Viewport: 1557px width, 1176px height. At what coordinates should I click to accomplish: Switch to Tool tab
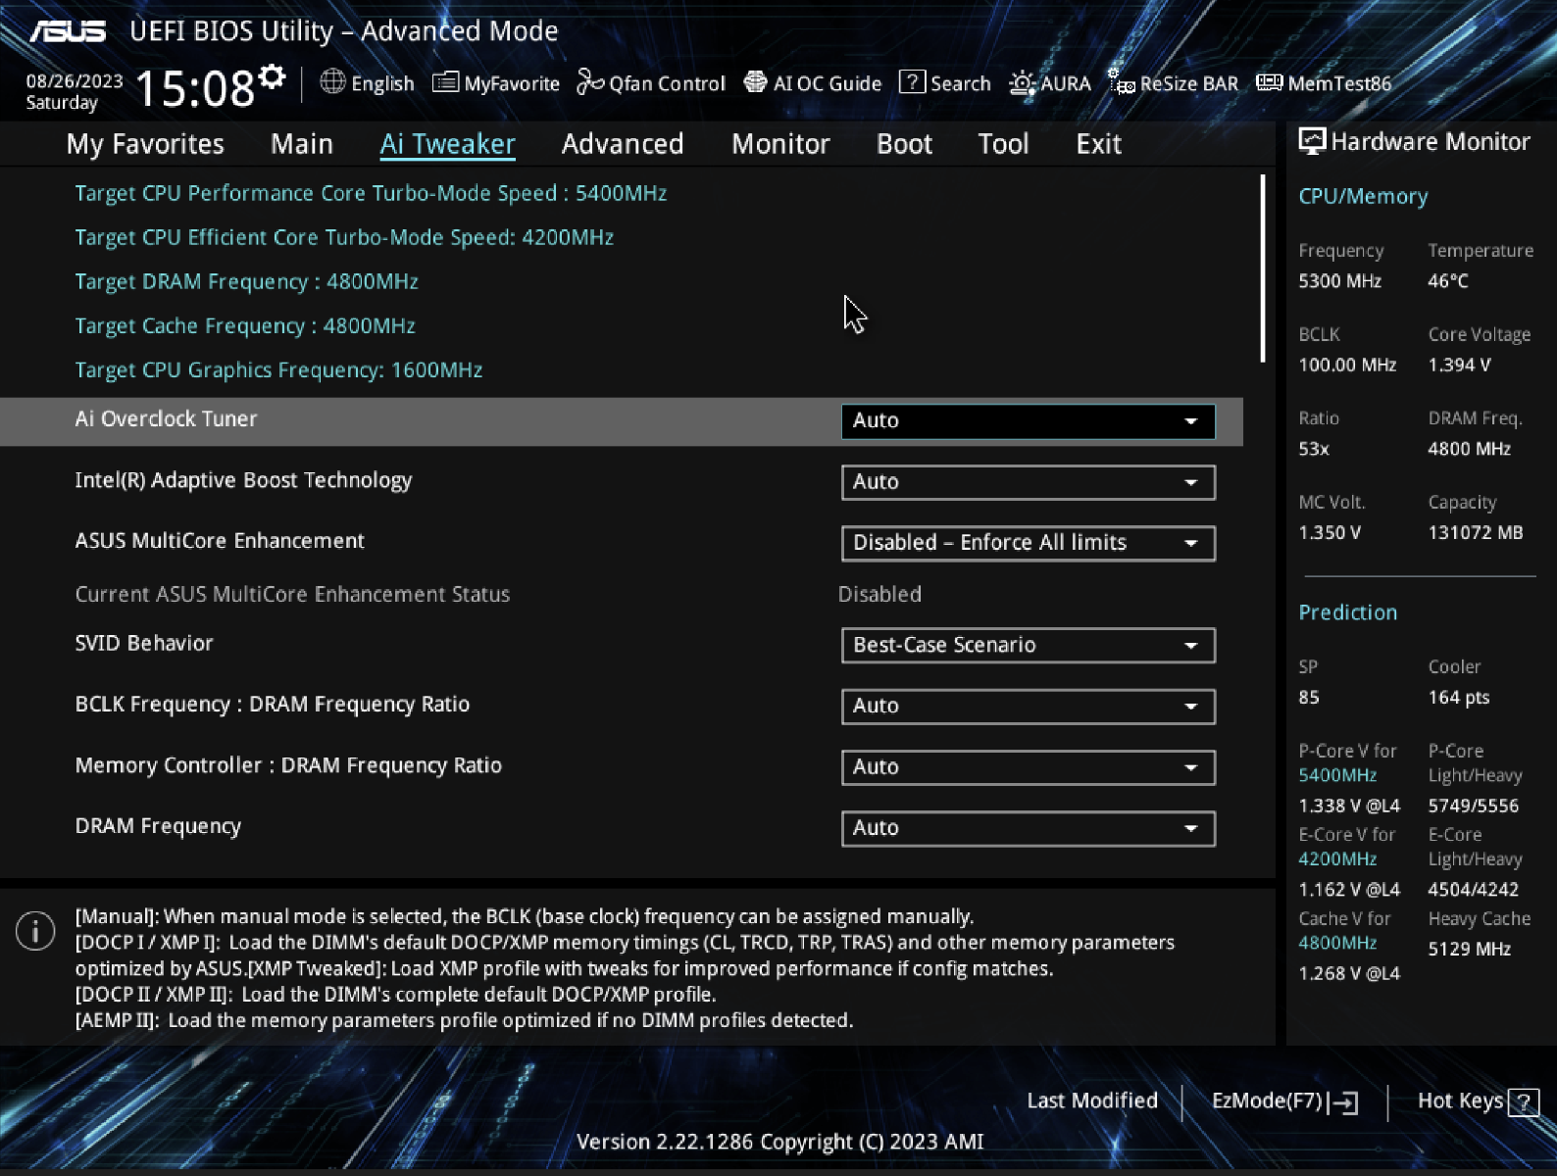(1003, 144)
